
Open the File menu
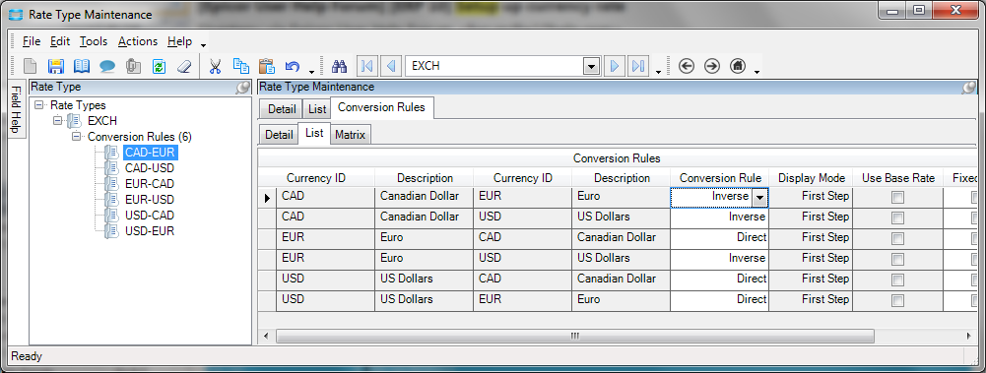(32, 41)
